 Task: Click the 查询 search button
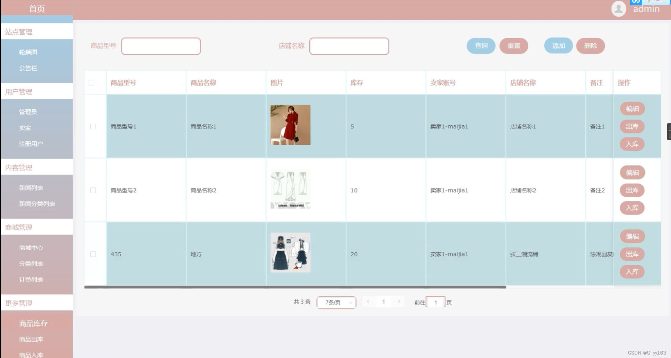[481, 46]
